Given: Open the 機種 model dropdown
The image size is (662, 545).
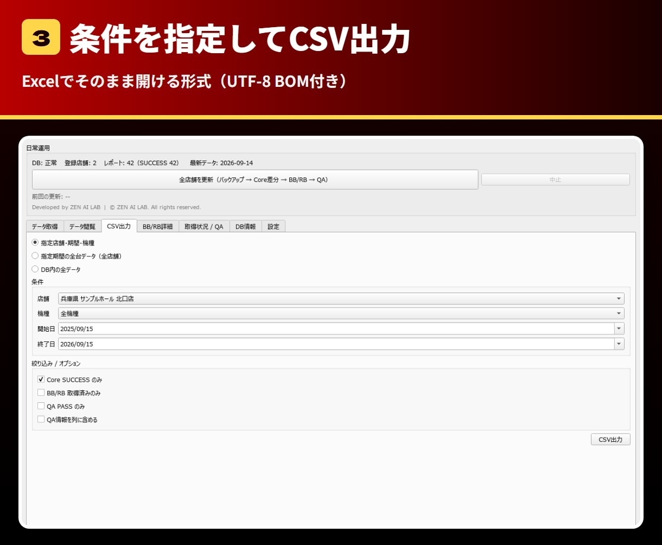Looking at the screenshot, I should (x=341, y=313).
